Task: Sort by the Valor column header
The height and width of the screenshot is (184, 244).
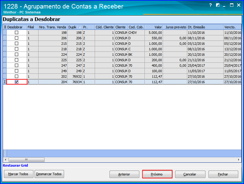Action: (154, 27)
